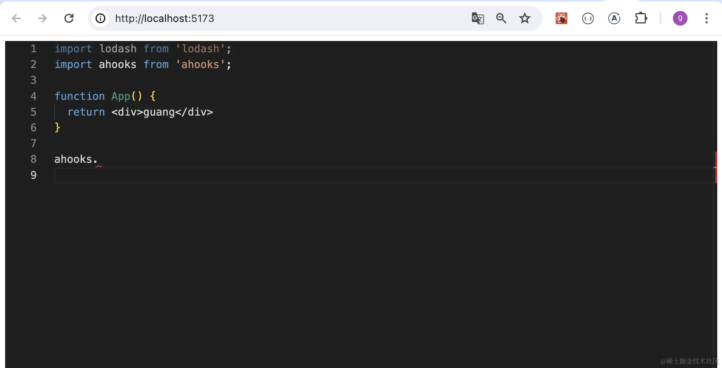The image size is (722, 368).
Task: Place cursor on empty line 9
Action: 384,175
